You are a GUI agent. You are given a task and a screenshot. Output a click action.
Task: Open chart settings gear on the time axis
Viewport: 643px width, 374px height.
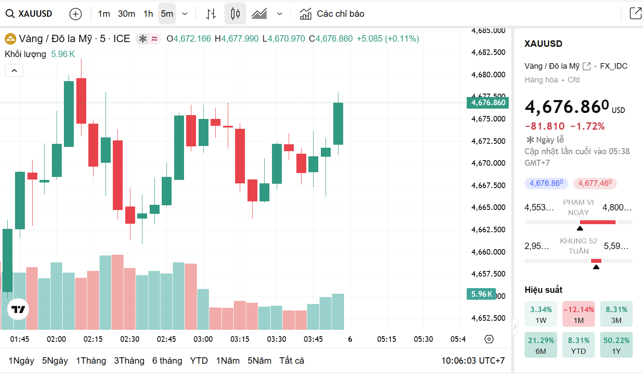point(489,339)
